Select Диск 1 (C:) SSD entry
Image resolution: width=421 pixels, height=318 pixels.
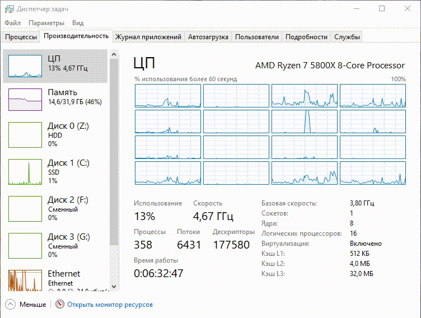click(x=55, y=172)
